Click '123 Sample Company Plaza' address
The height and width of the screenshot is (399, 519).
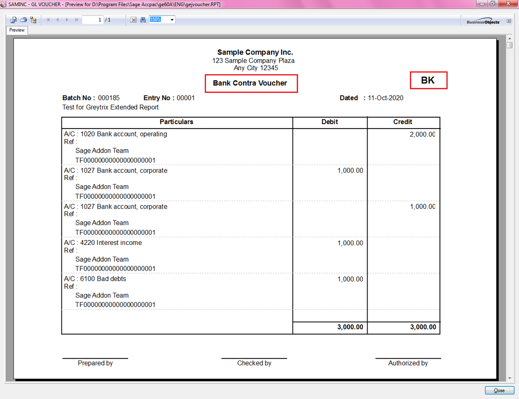click(253, 60)
